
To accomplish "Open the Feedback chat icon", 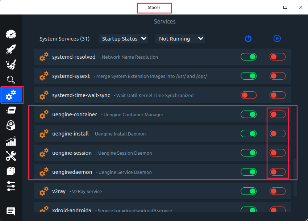I will coord(11,211).
